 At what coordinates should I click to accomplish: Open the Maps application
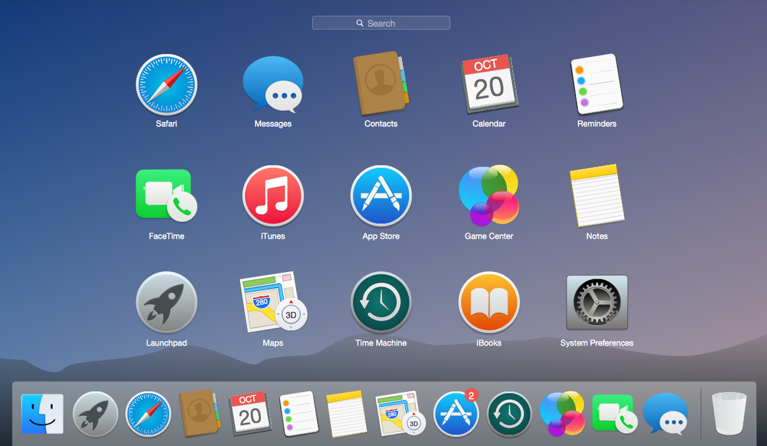pos(273,302)
